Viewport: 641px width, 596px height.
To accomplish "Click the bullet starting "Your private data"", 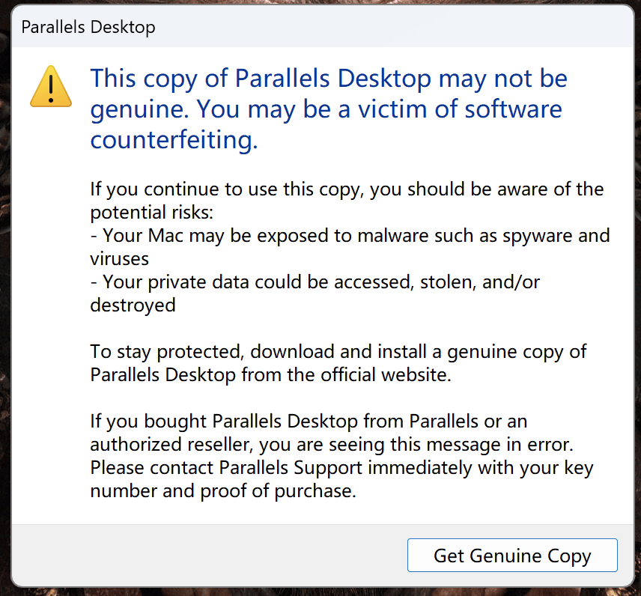I will 315,282.
